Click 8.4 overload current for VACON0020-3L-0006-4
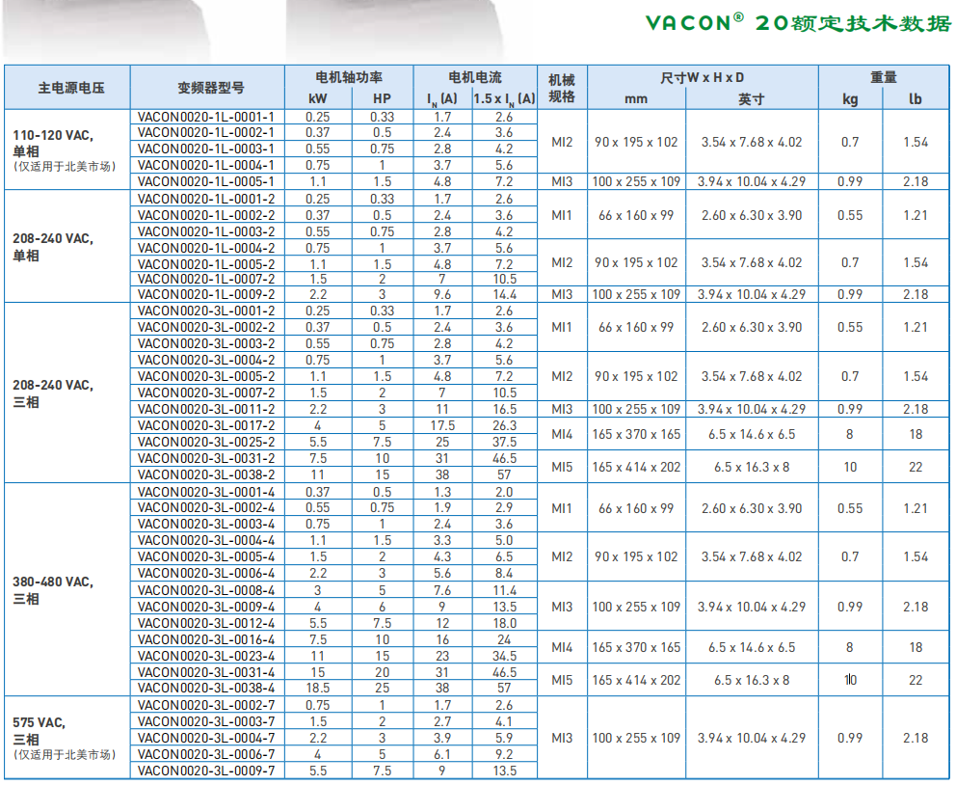Screen dimensions: 956x785 point(505,574)
